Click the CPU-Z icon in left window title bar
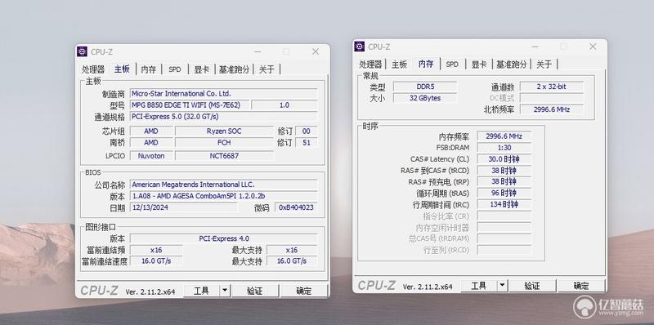The height and width of the screenshot is (325, 654). [83, 51]
